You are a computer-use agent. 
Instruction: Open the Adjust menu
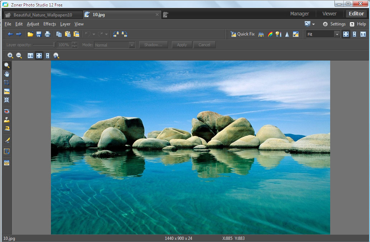33,24
